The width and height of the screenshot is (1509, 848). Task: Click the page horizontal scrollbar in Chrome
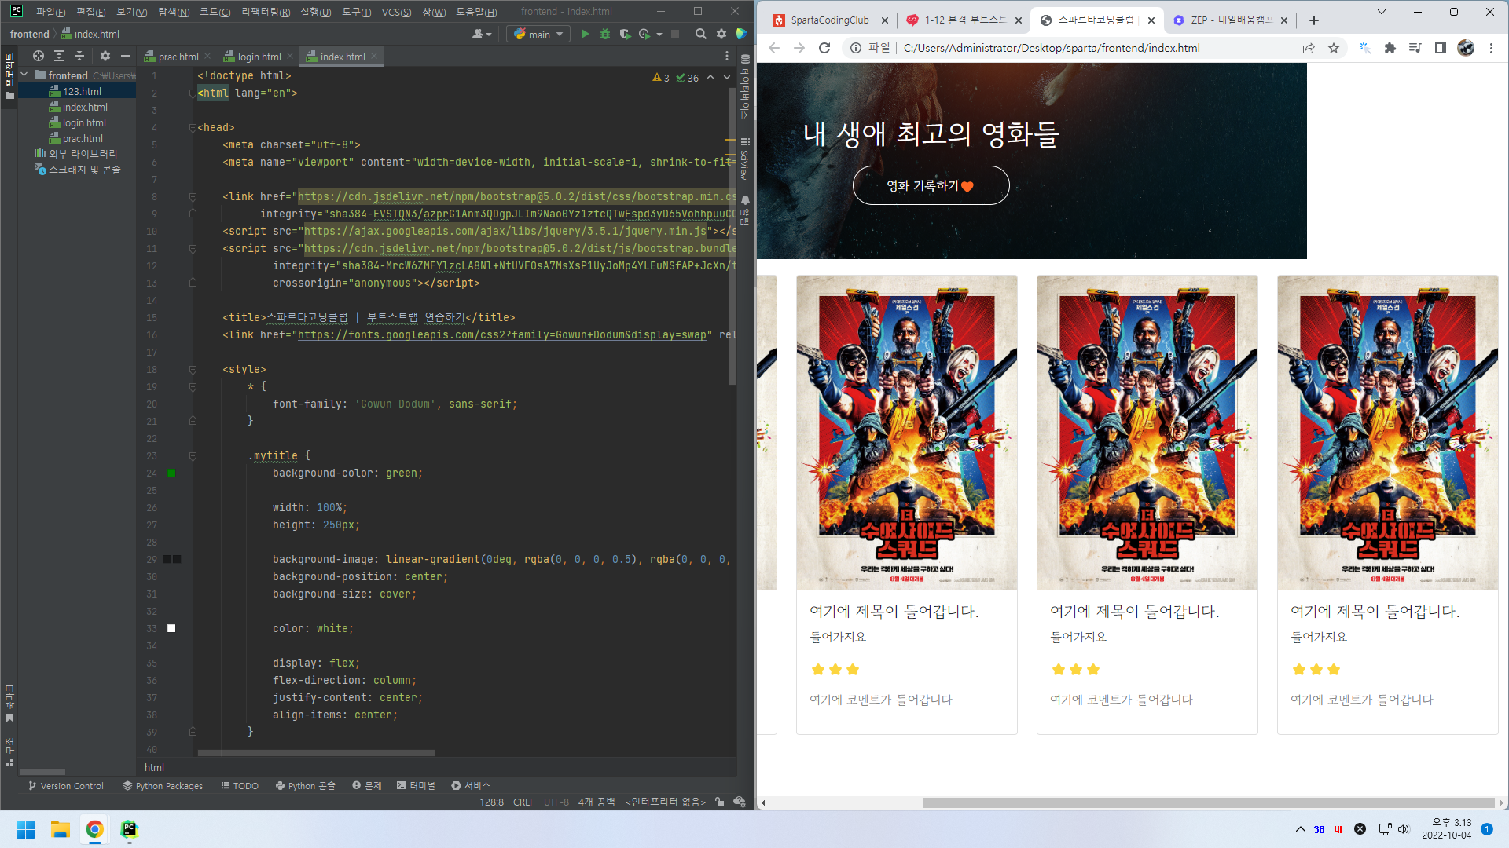(x=1209, y=802)
